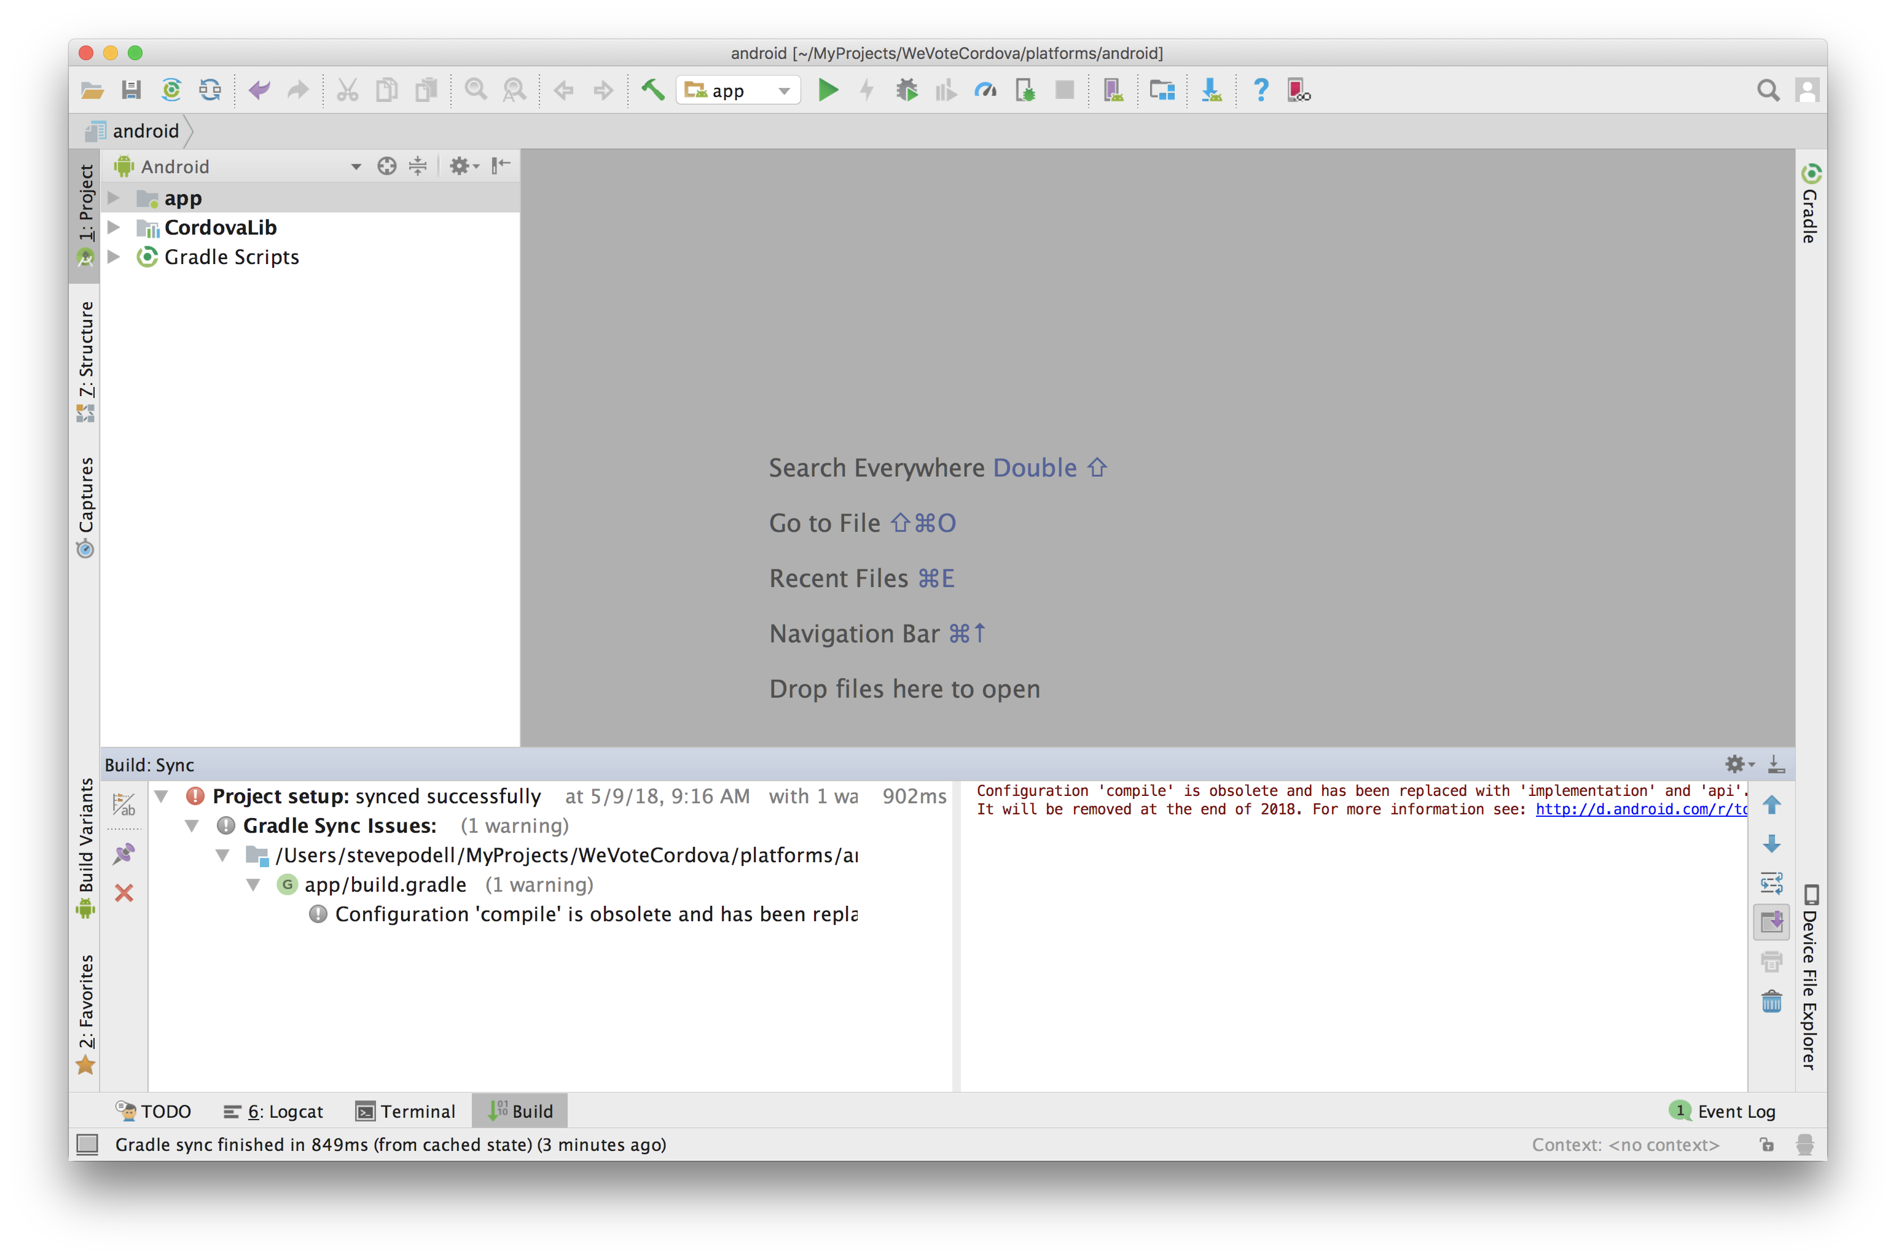Expand the CordovaLib module node
The image size is (1896, 1259).
tap(114, 227)
